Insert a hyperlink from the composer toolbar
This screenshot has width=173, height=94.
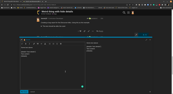(x=34, y=44)
